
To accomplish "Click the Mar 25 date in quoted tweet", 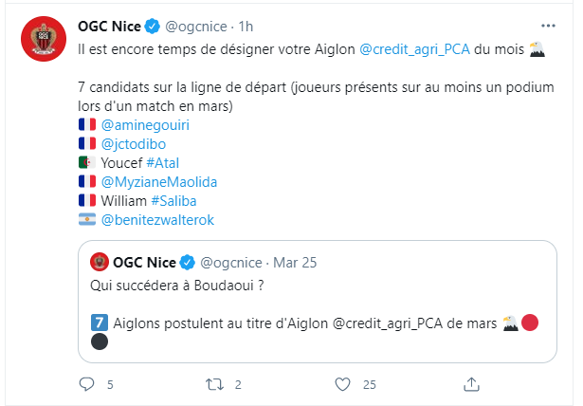I will click(x=295, y=263).
